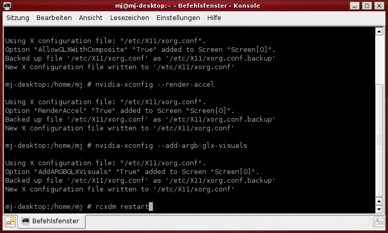The height and width of the screenshot is (233, 388).
Task: Open the Lesezeichen menu
Action: point(130,18)
